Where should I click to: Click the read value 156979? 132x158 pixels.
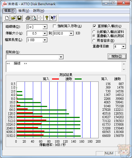pyautogui.click(x=119, y=136)
